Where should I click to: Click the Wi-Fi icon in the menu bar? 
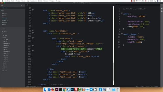tap(137, 1)
